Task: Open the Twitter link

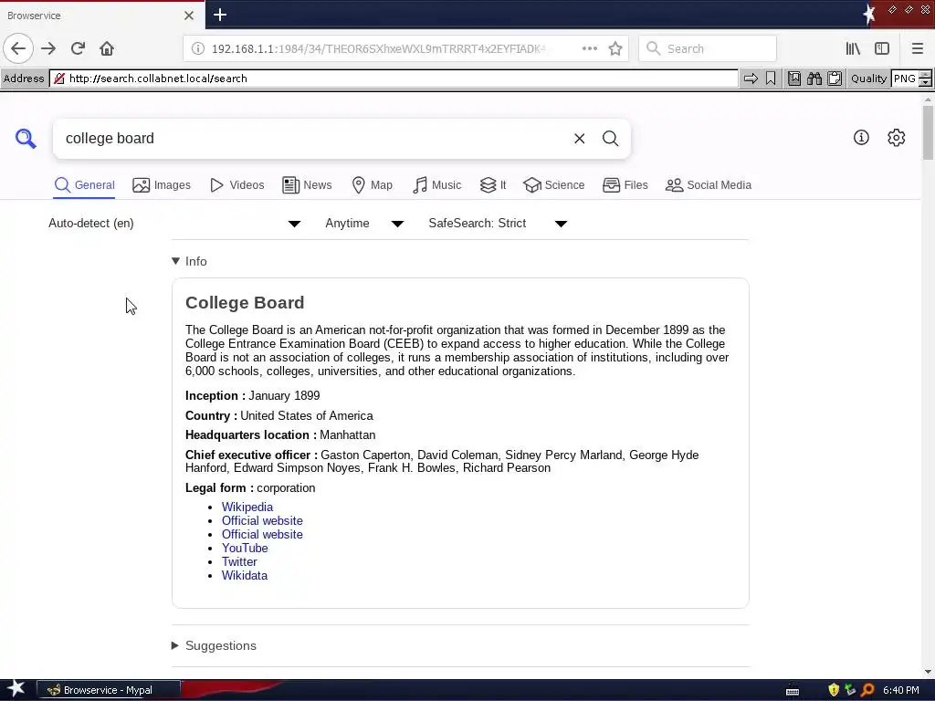Action: pyautogui.click(x=239, y=561)
